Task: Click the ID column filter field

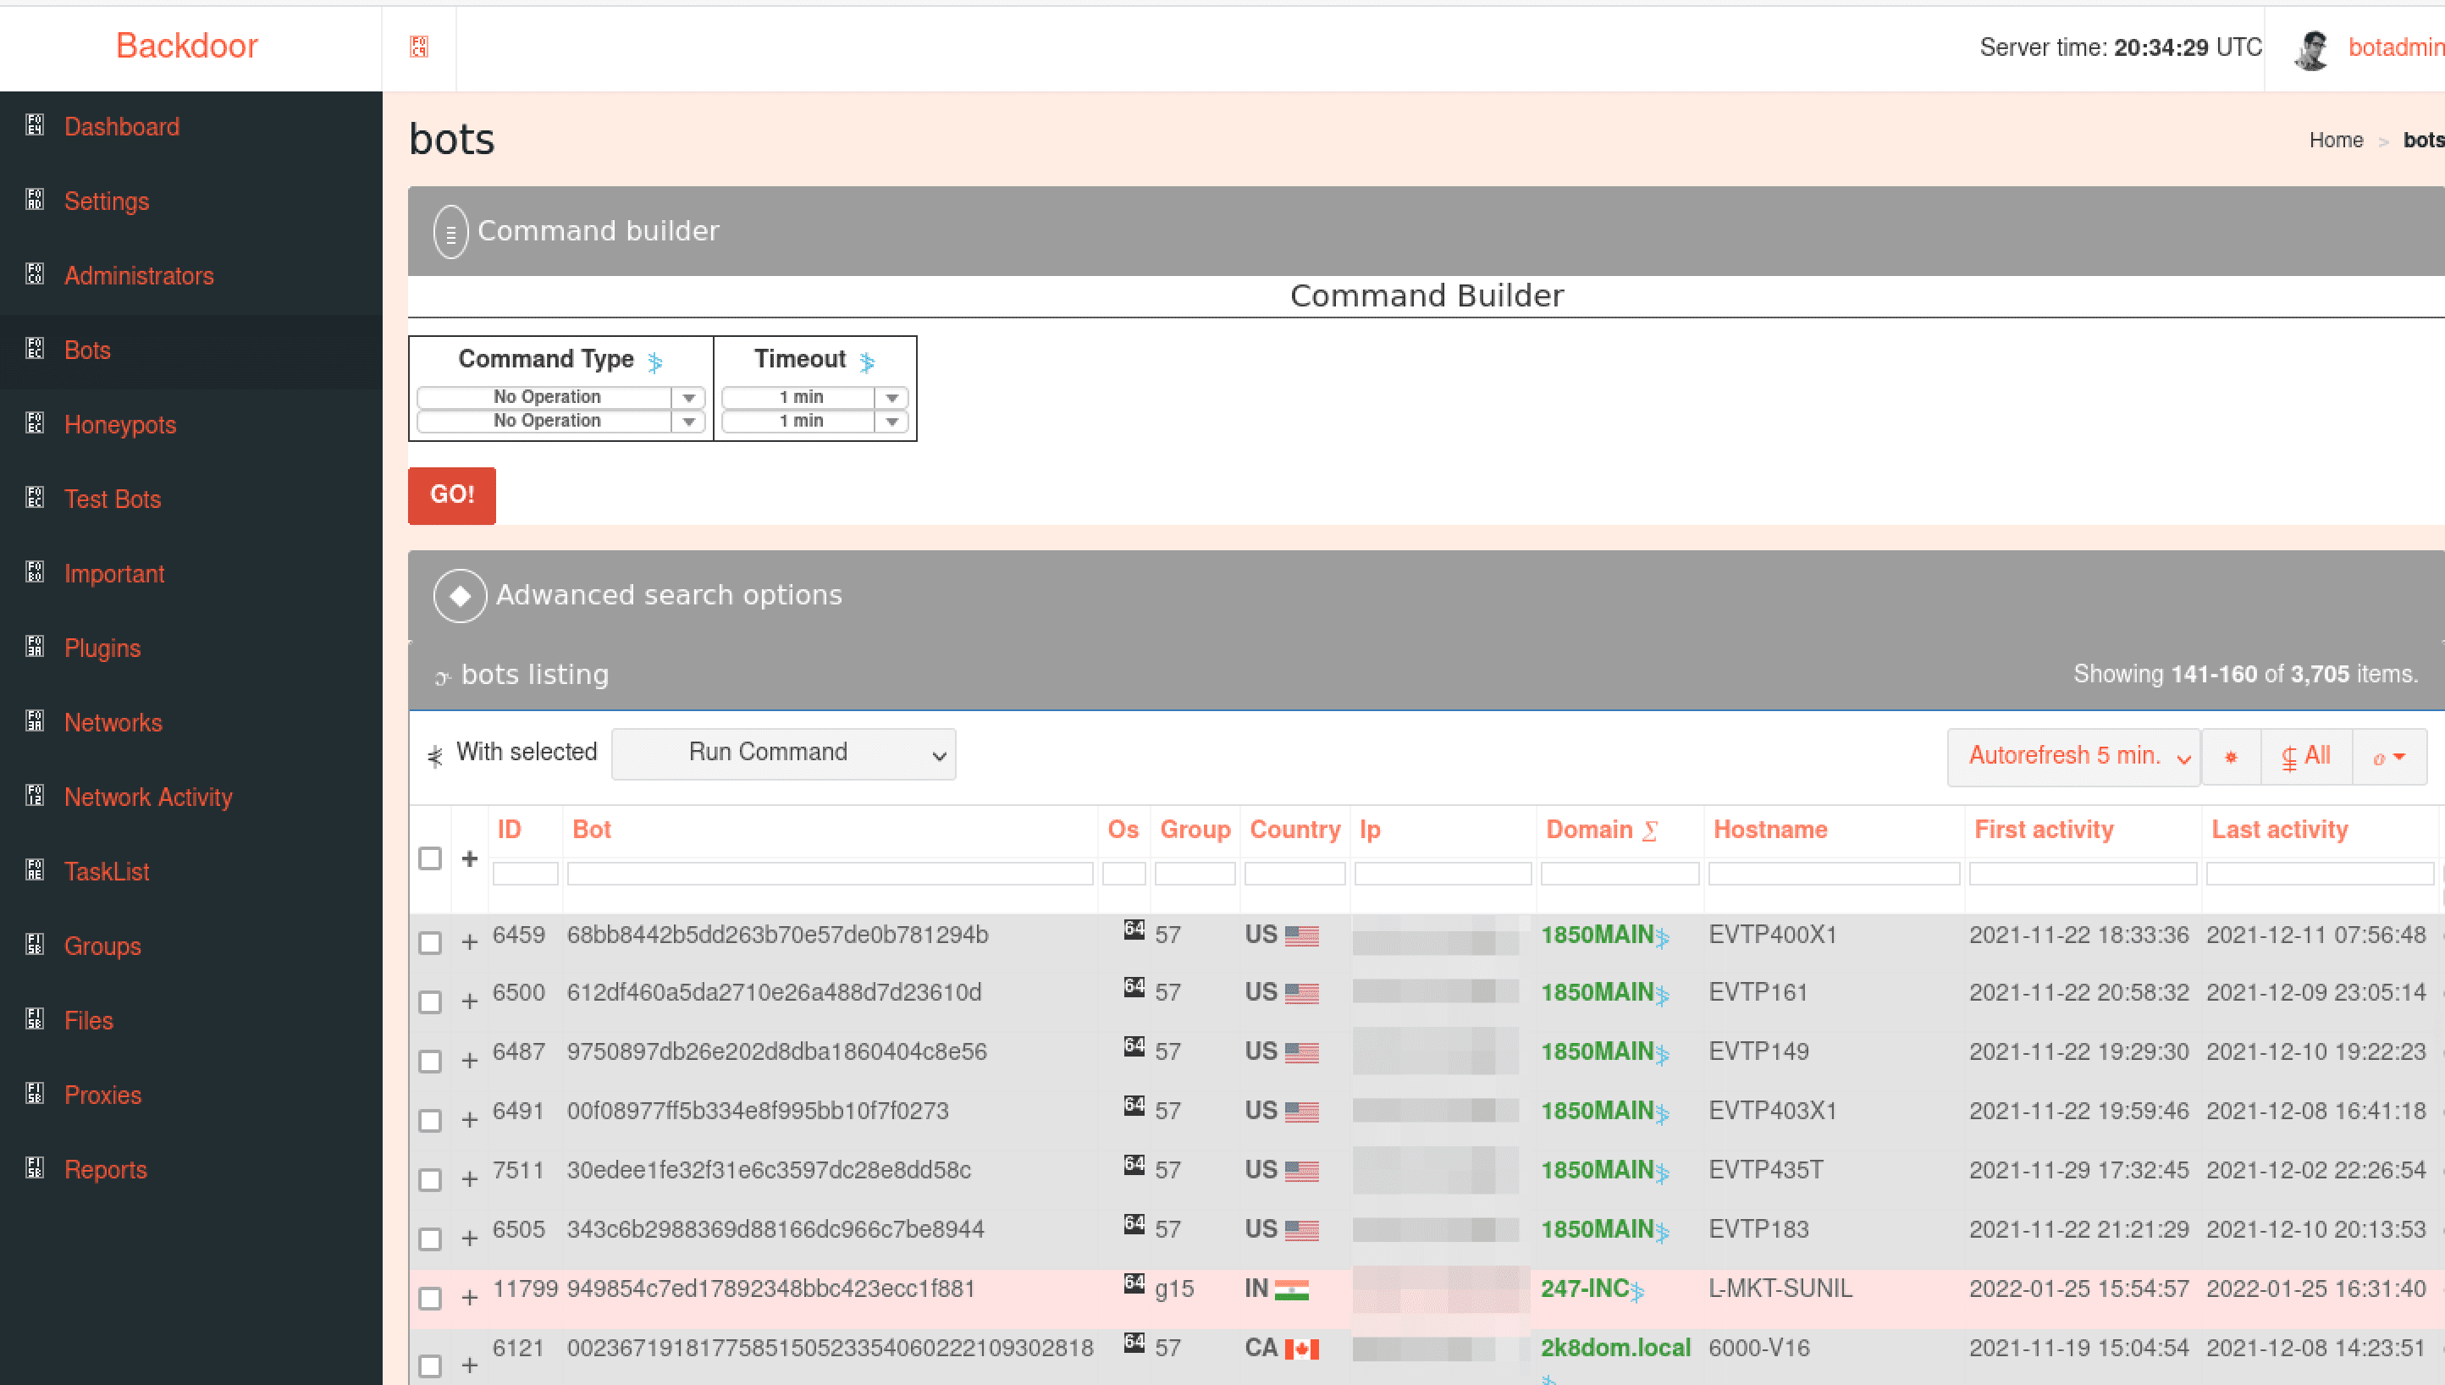Action: click(x=525, y=873)
